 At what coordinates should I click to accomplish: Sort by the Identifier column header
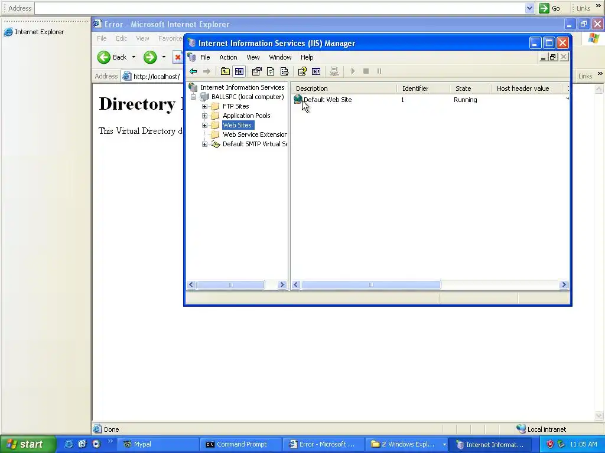click(x=424, y=88)
